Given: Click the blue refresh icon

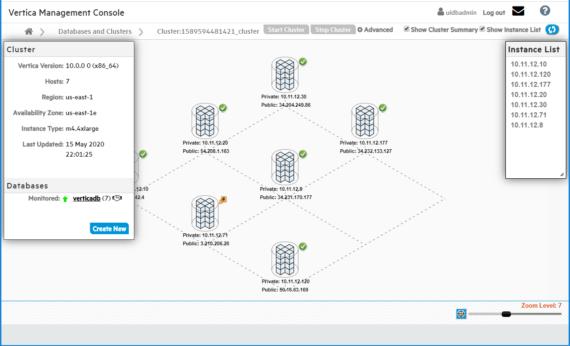Looking at the screenshot, I should click(552, 30).
